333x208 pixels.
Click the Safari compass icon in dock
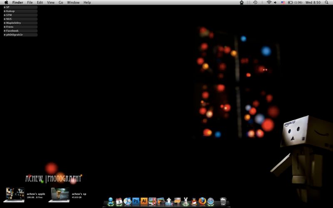click(x=211, y=201)
